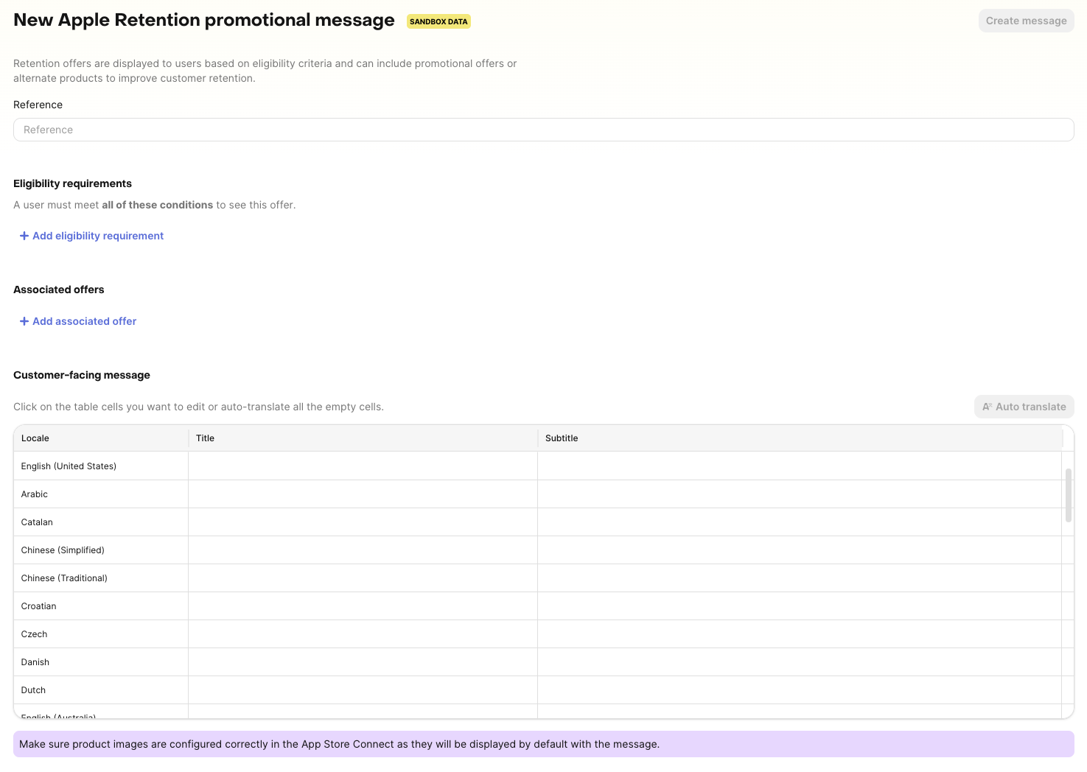Edit the English (United States) Title cell
The height and width of the screenshot is (772, 1087).
363,466
